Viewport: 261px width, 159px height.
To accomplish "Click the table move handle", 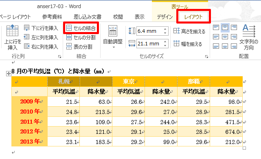I will (x=9, y=74).
